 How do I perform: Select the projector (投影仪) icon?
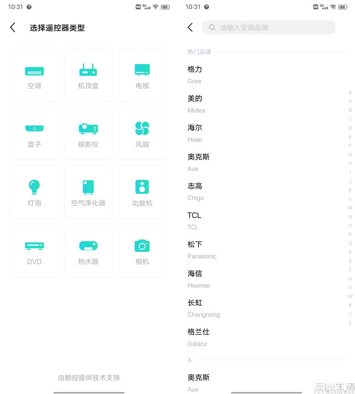click(88, 133)
